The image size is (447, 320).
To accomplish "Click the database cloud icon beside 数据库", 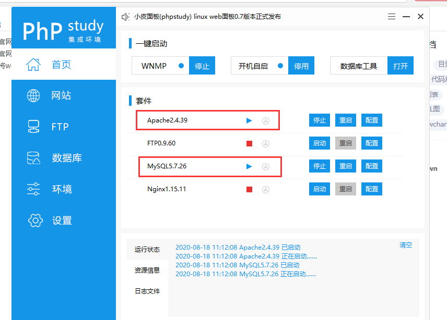I will 33,158.
